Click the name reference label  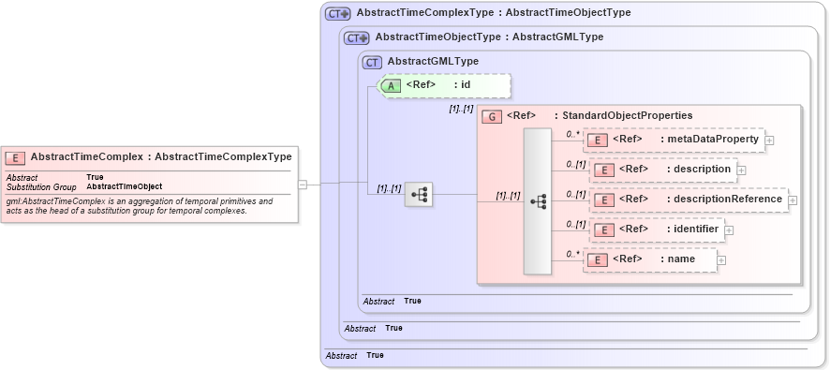click(x=654, y=259)
